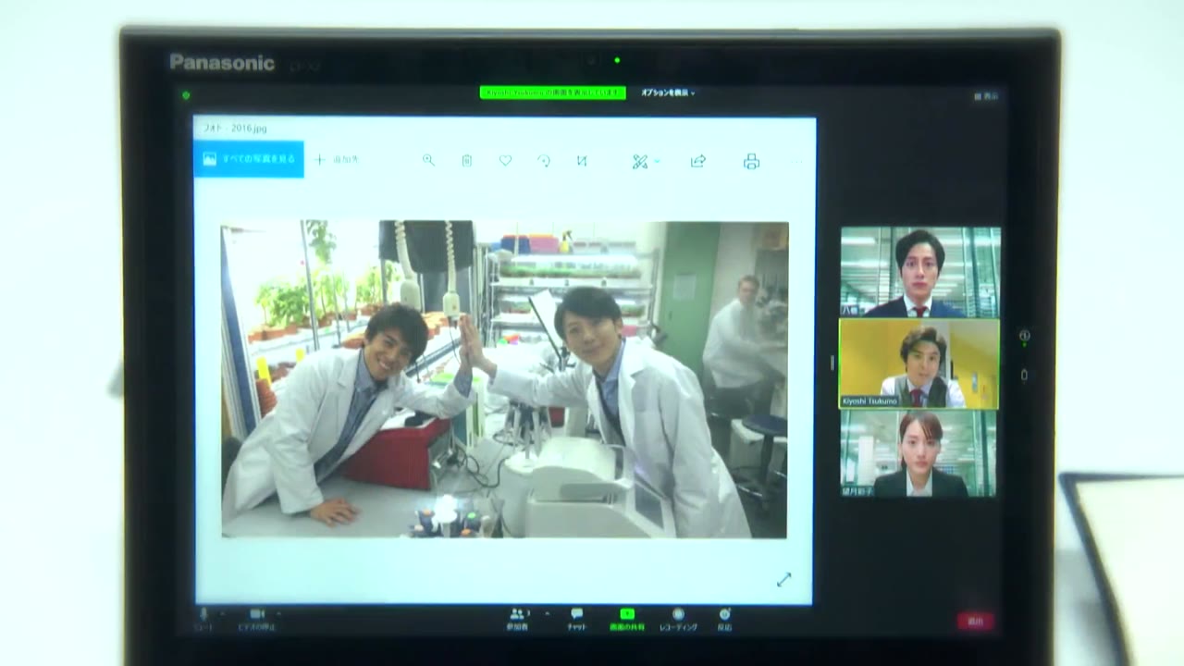Rotate the photo with the rotate icon
Viewport: 1184px width, 666px height.
click(x=544, y=161)
